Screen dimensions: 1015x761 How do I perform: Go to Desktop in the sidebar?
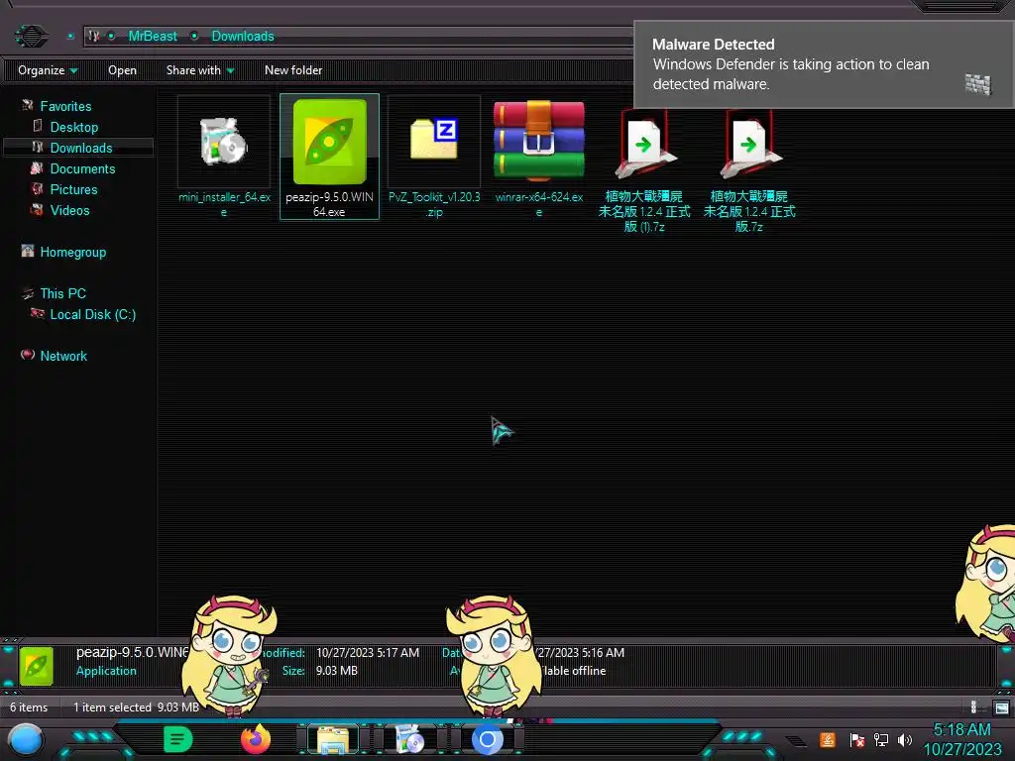[73, 127]
